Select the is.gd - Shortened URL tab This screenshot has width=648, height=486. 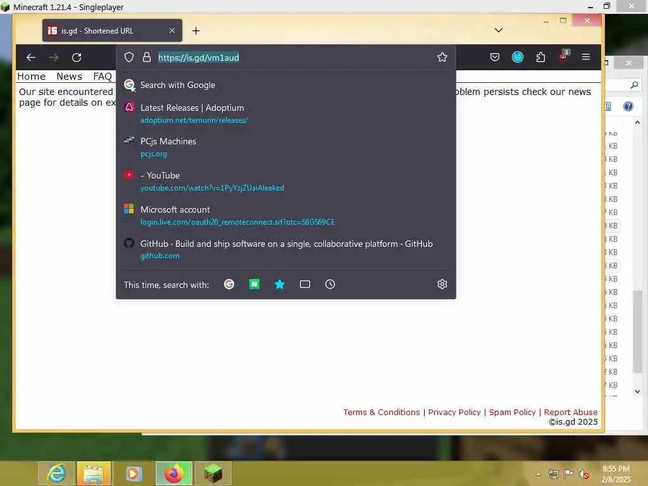(x=112, y=30)
